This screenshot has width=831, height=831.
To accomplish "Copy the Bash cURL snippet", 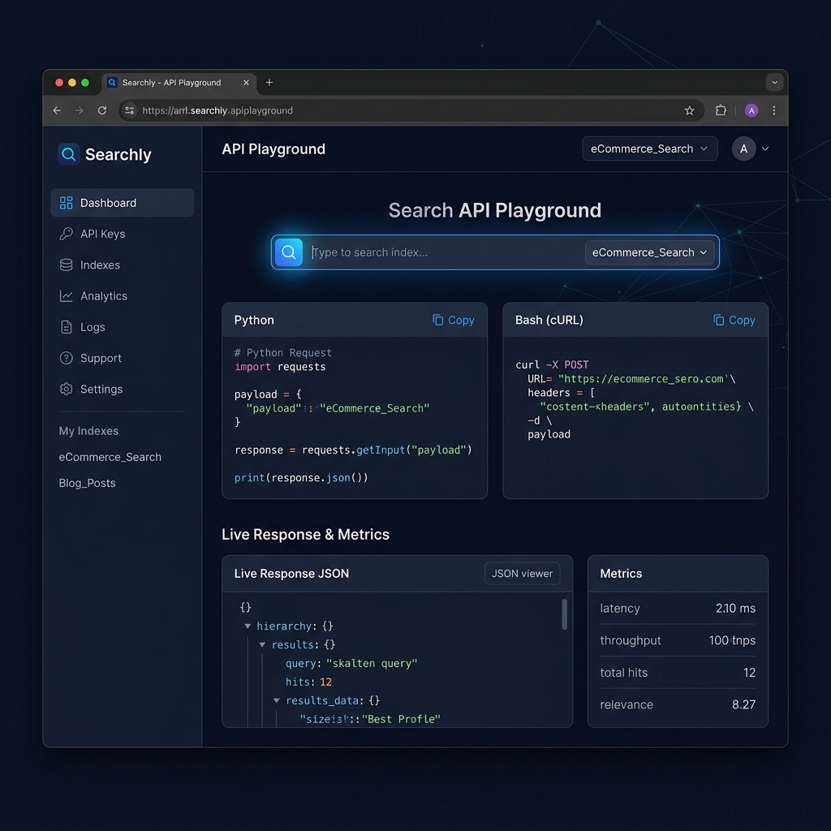I will pos(734,320).
